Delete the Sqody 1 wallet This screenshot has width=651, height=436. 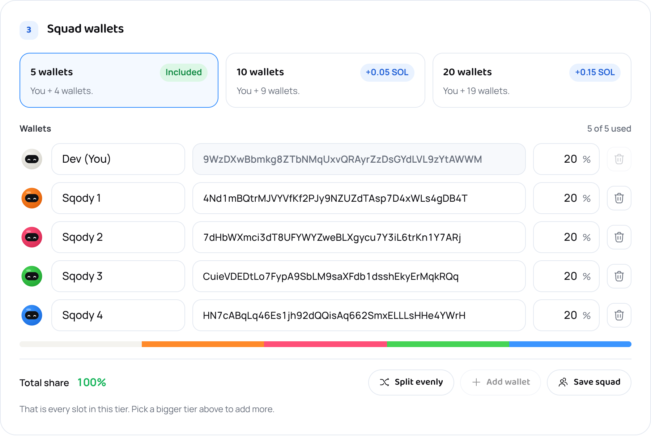coord(619,198)
